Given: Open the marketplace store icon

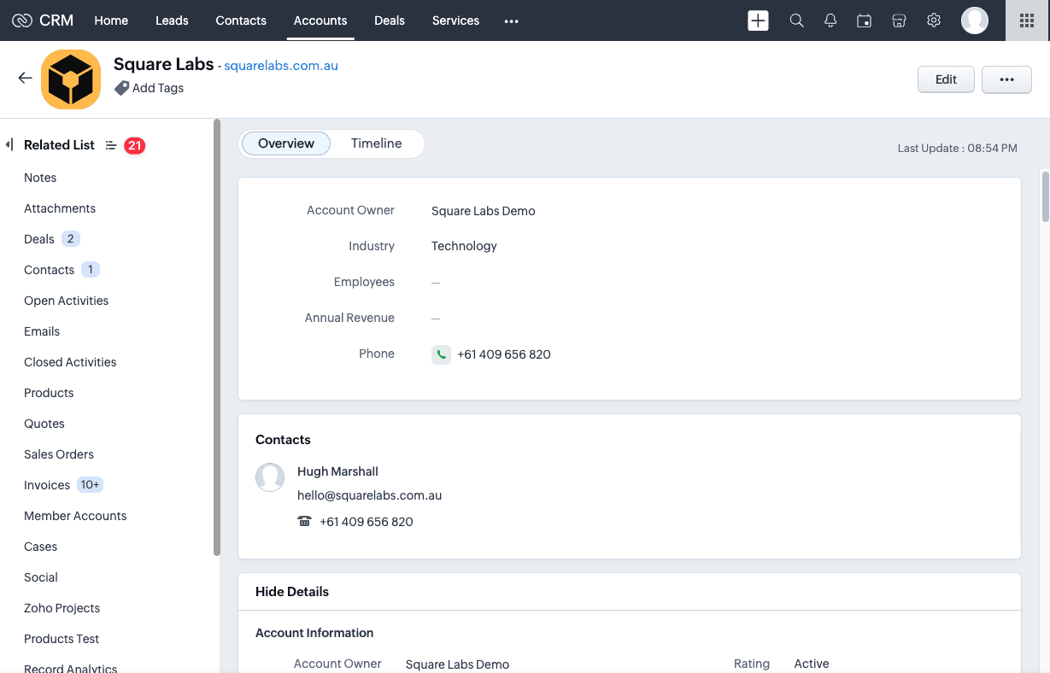Looking at the screenshot, I should click(x=899, y=20).
